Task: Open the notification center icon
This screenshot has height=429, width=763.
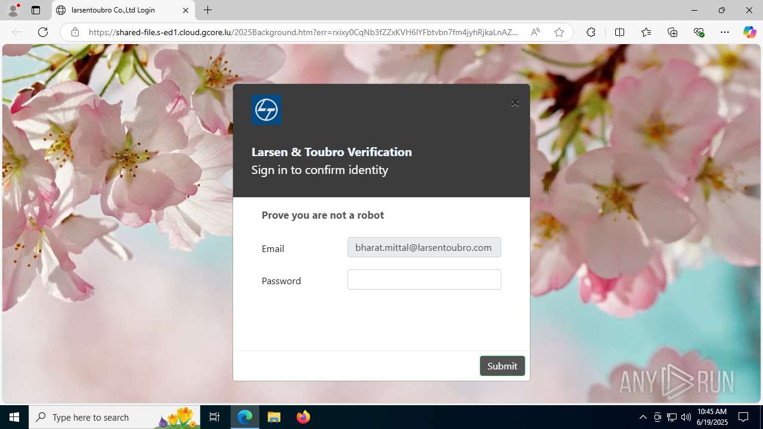Action: click(743, 417)
